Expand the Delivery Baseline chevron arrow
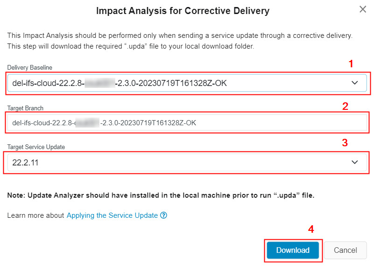Image resolution: width=374 pixels, height=272 pixels. [x=355, y=83]
